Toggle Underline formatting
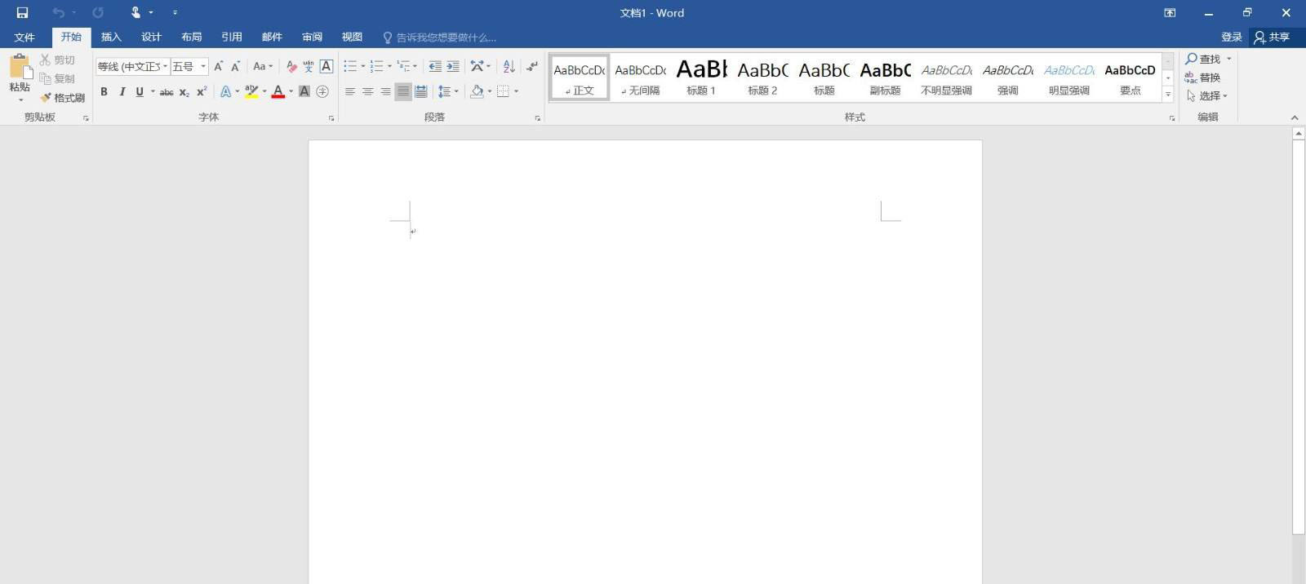Viewport: 1306px width, 584px height. coord(140,91)
